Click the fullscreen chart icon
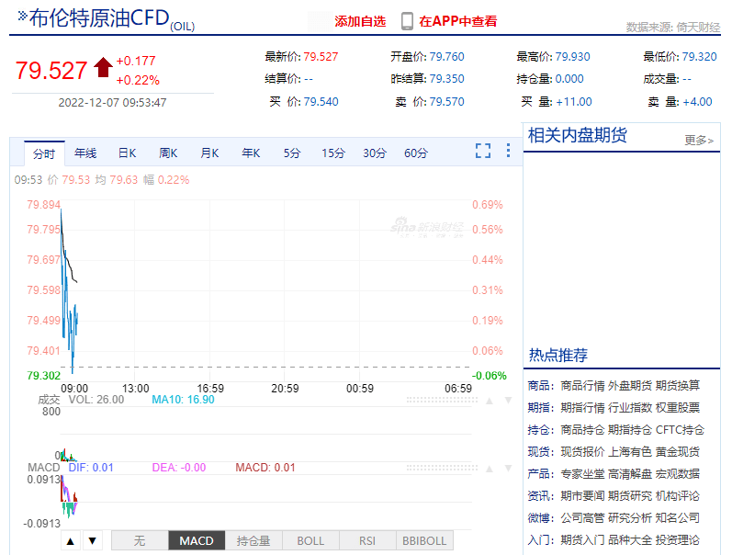 coord(483,151)
